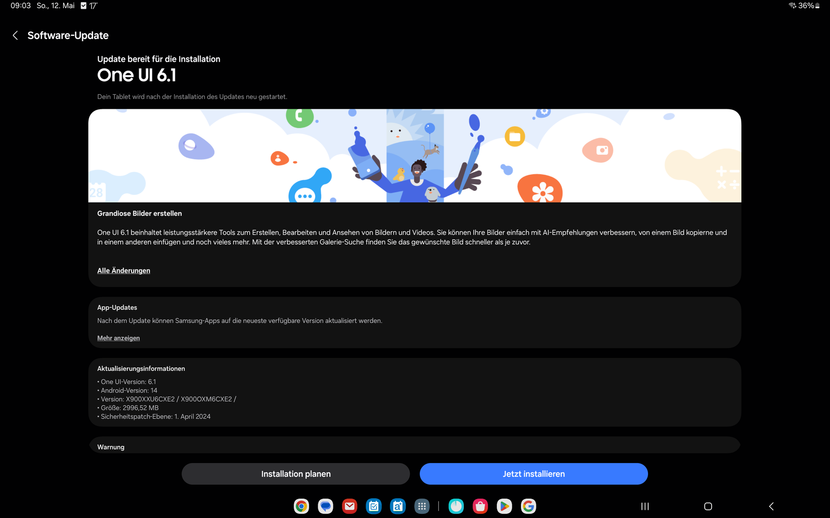This screenshot has width=830, height=518.
Task: Tap the Version X900XXU6CXE2 line
Action: [167, 399]
